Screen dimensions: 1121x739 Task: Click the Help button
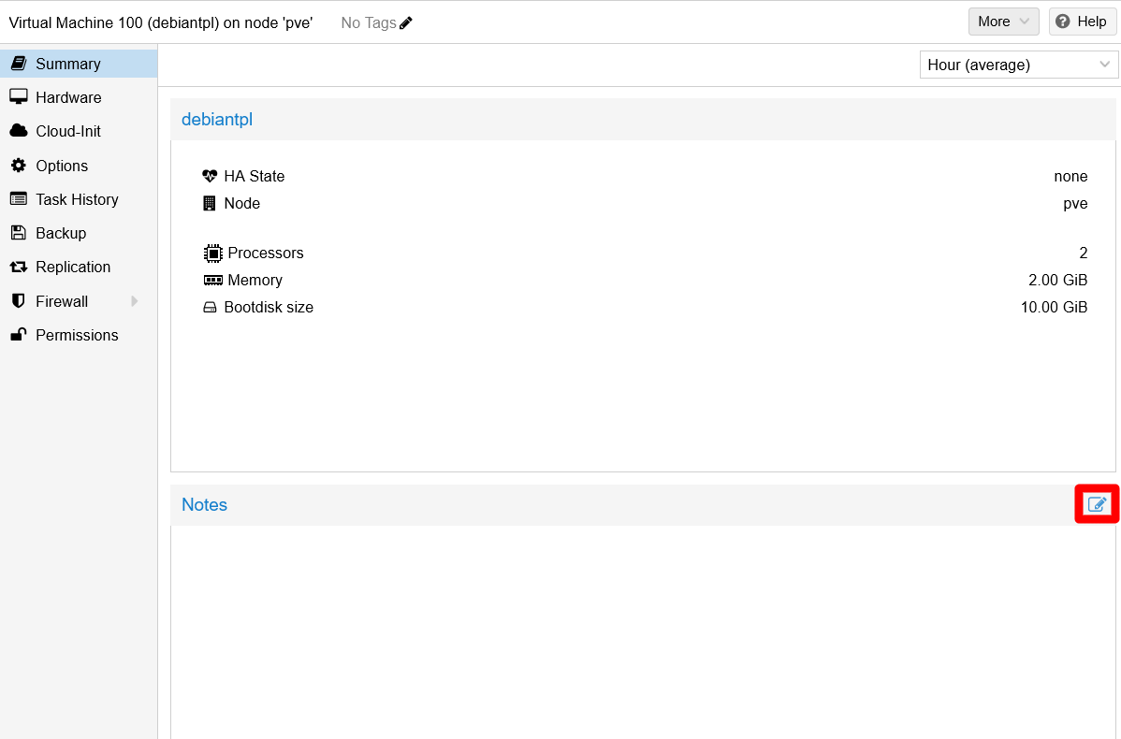pos(1082,21)
